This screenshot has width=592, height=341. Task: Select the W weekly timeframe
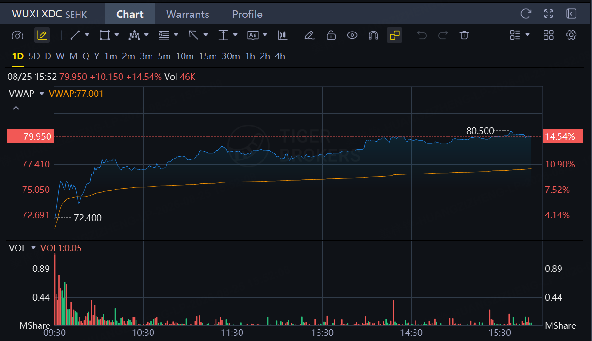pyautogui.click(x=60, y=56)
